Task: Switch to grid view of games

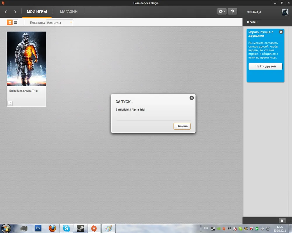Action: (x=10, y=22)
